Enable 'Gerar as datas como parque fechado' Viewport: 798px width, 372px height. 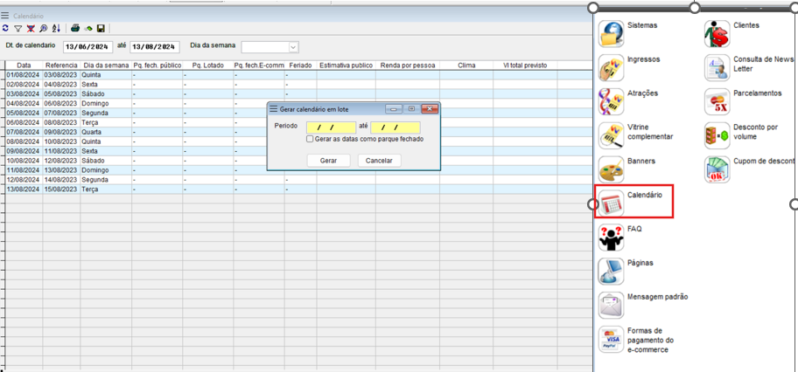pos(311,139)
